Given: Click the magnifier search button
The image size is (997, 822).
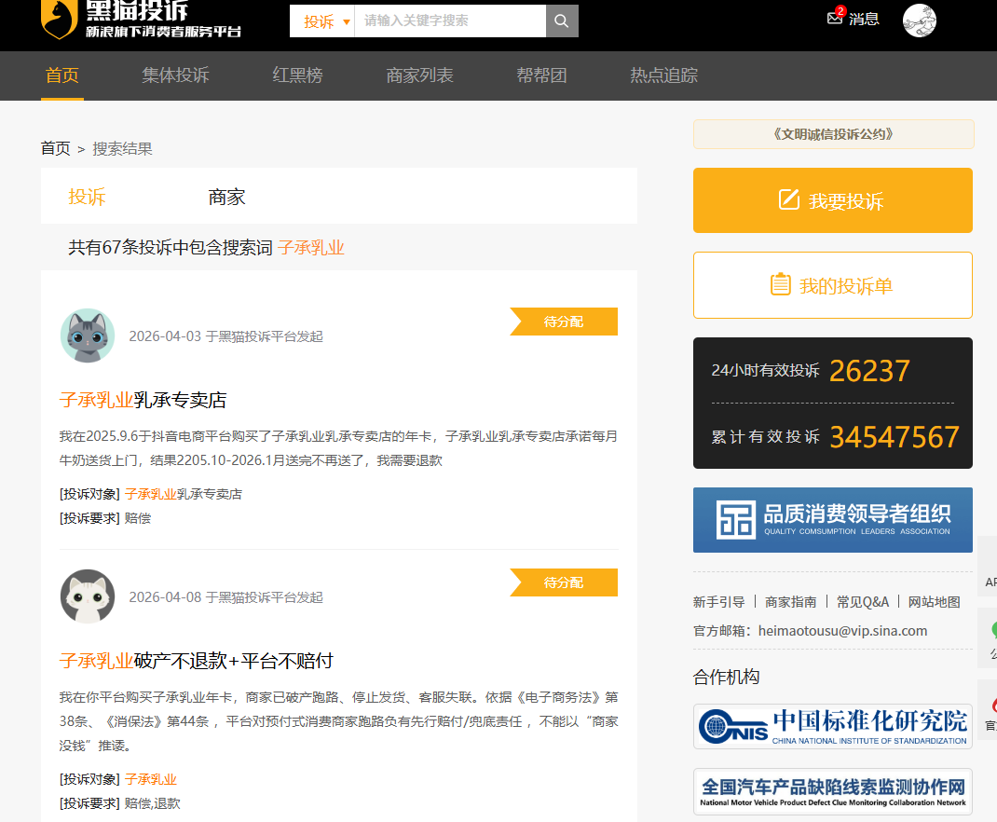Looking at the screenshot, I should click(562, 21).
